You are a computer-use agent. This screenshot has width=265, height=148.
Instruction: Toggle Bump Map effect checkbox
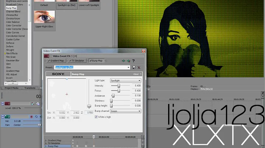tap(91, 61)
